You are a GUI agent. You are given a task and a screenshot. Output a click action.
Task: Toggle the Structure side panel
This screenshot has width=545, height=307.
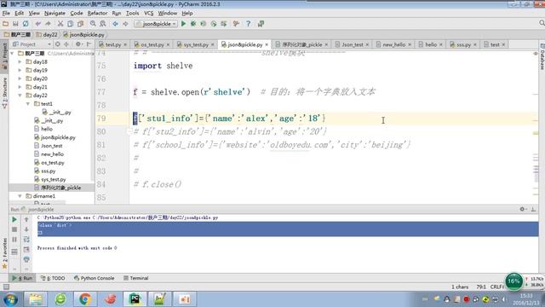point(4,92)
